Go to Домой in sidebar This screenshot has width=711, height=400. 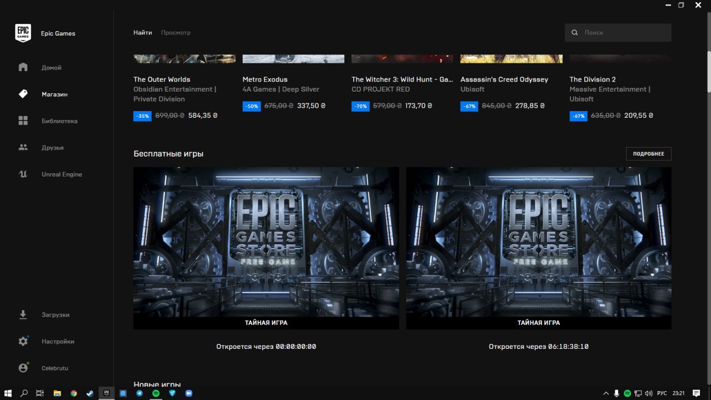[x=52, y=68]
